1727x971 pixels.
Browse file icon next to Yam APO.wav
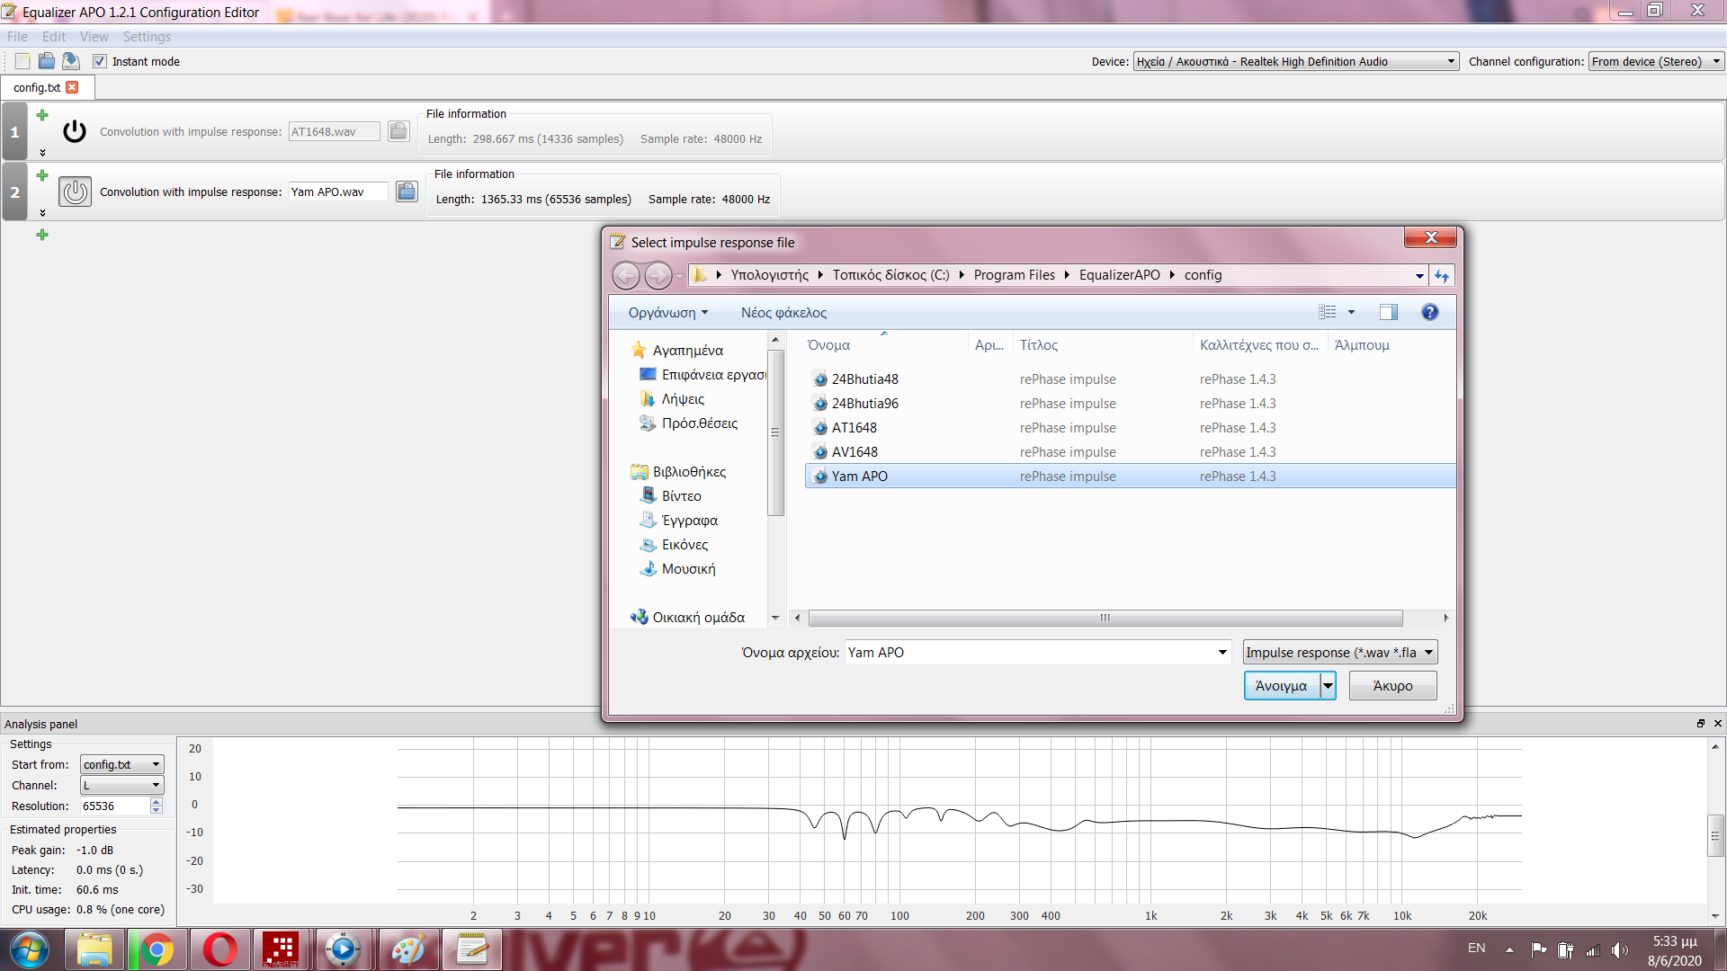tap(407, 192)
